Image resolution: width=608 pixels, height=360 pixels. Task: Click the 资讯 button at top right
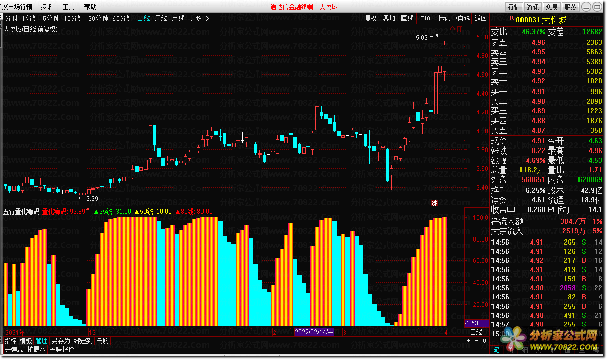(533, 7)
